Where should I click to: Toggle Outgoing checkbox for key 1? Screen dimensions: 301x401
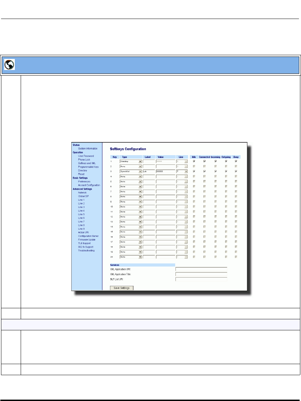(x=226, y=161)
